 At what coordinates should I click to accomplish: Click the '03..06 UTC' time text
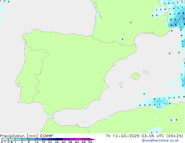pyautogui.click(x=153, y=136)
